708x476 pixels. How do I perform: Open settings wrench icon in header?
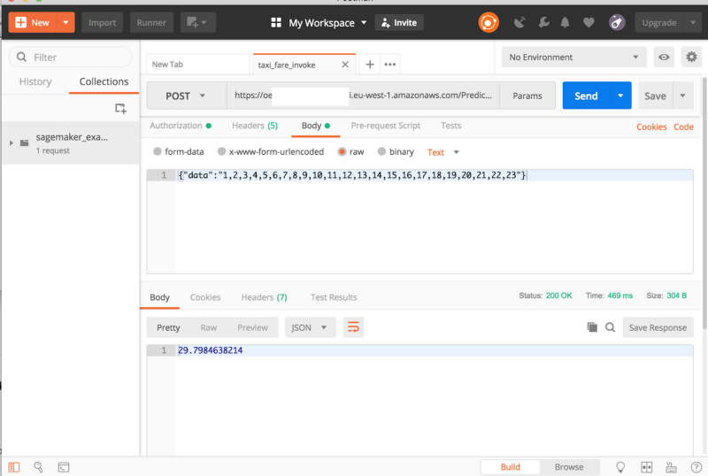(x=543, y=22)
